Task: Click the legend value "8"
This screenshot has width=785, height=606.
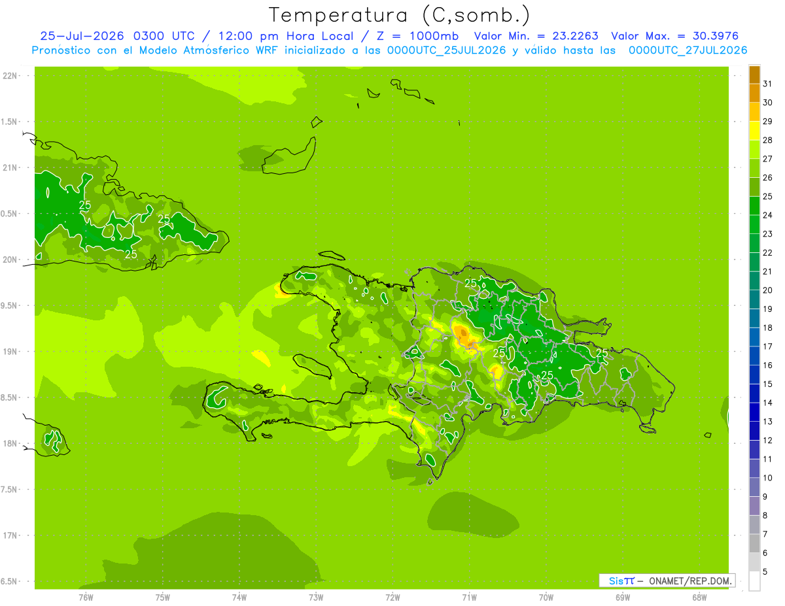Action: click(x=765, y=515)
